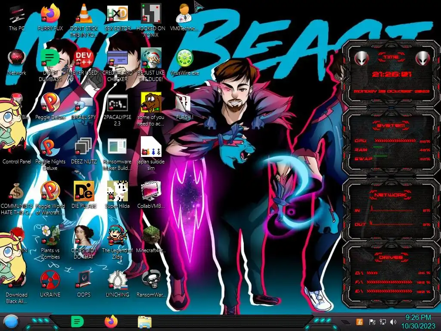This screenshot has width=441, height=331.
Task: Click the network IN traffic graph
Action: pyautogui.click(x=392, y=210)
